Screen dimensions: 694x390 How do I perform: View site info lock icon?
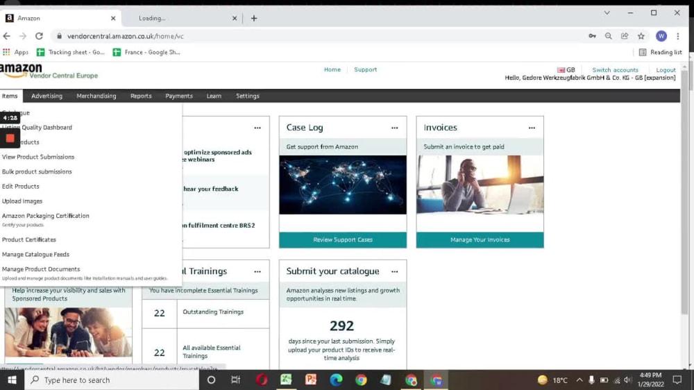click(59, 36)
